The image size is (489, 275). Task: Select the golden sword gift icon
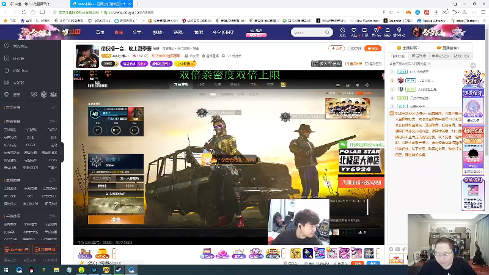pyautogui.click(x=295, y=253)
